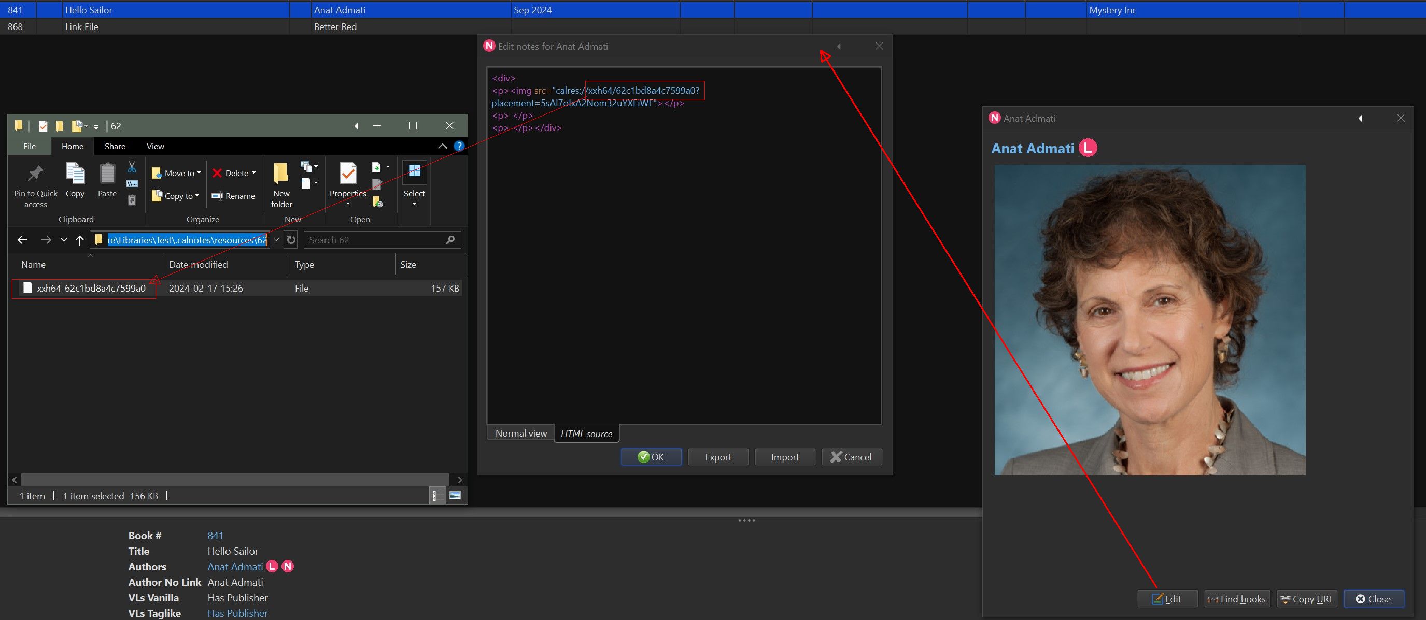Open address bar history dropdown chevron
The width and height of the screenshot is (1426, 620).
(276, 240)
